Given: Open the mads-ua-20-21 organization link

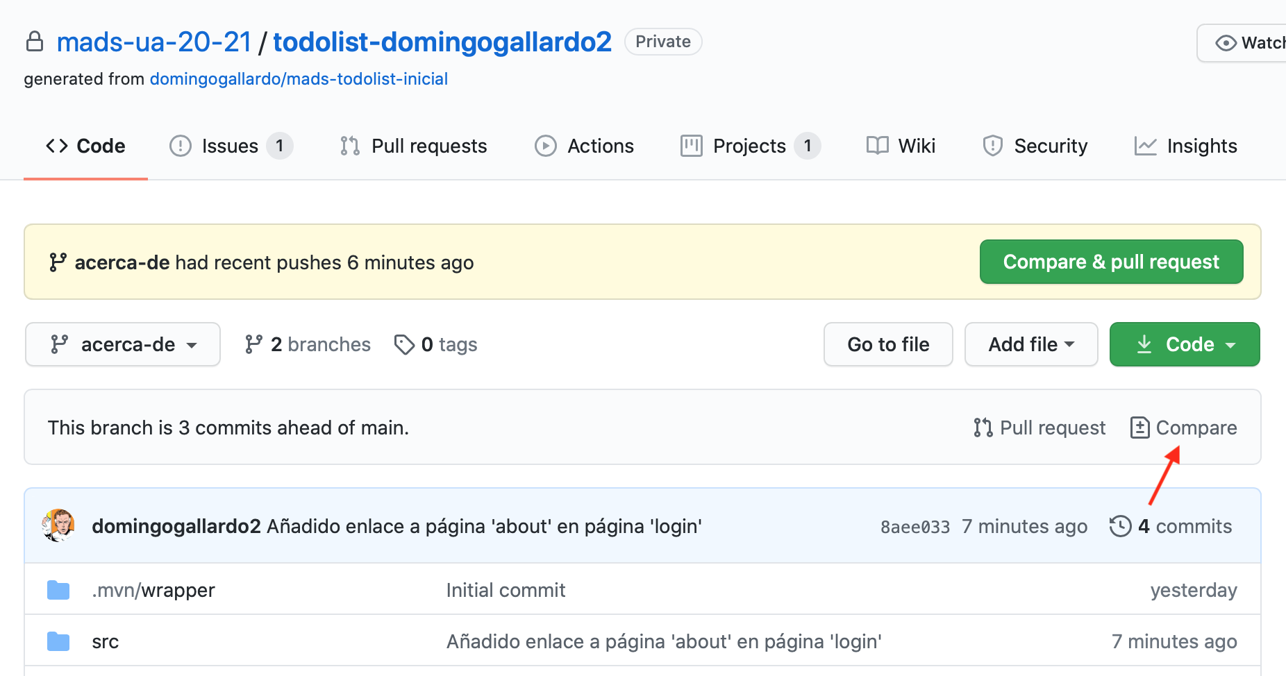Looking at the screenshot, I should pos(154,42).
